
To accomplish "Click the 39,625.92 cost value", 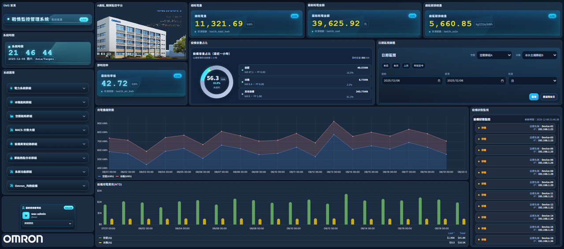I will tap(336, 24).
